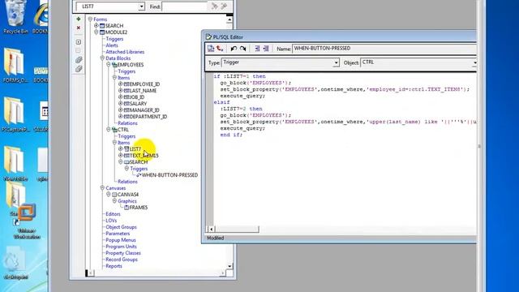Select the Parameters node
The image size is (519, 292).
[118, 234]
